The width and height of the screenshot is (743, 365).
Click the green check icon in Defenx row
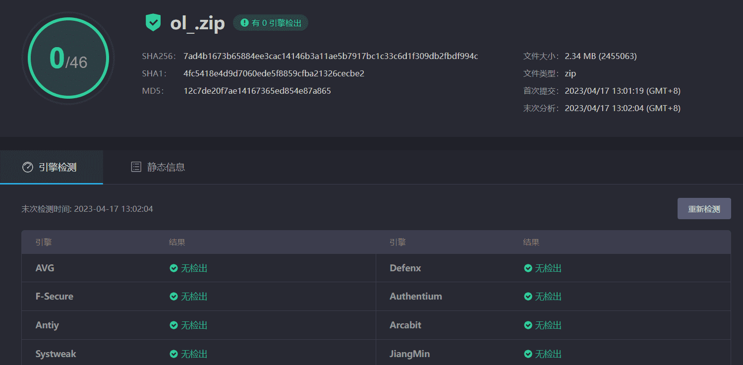[528, 268]
